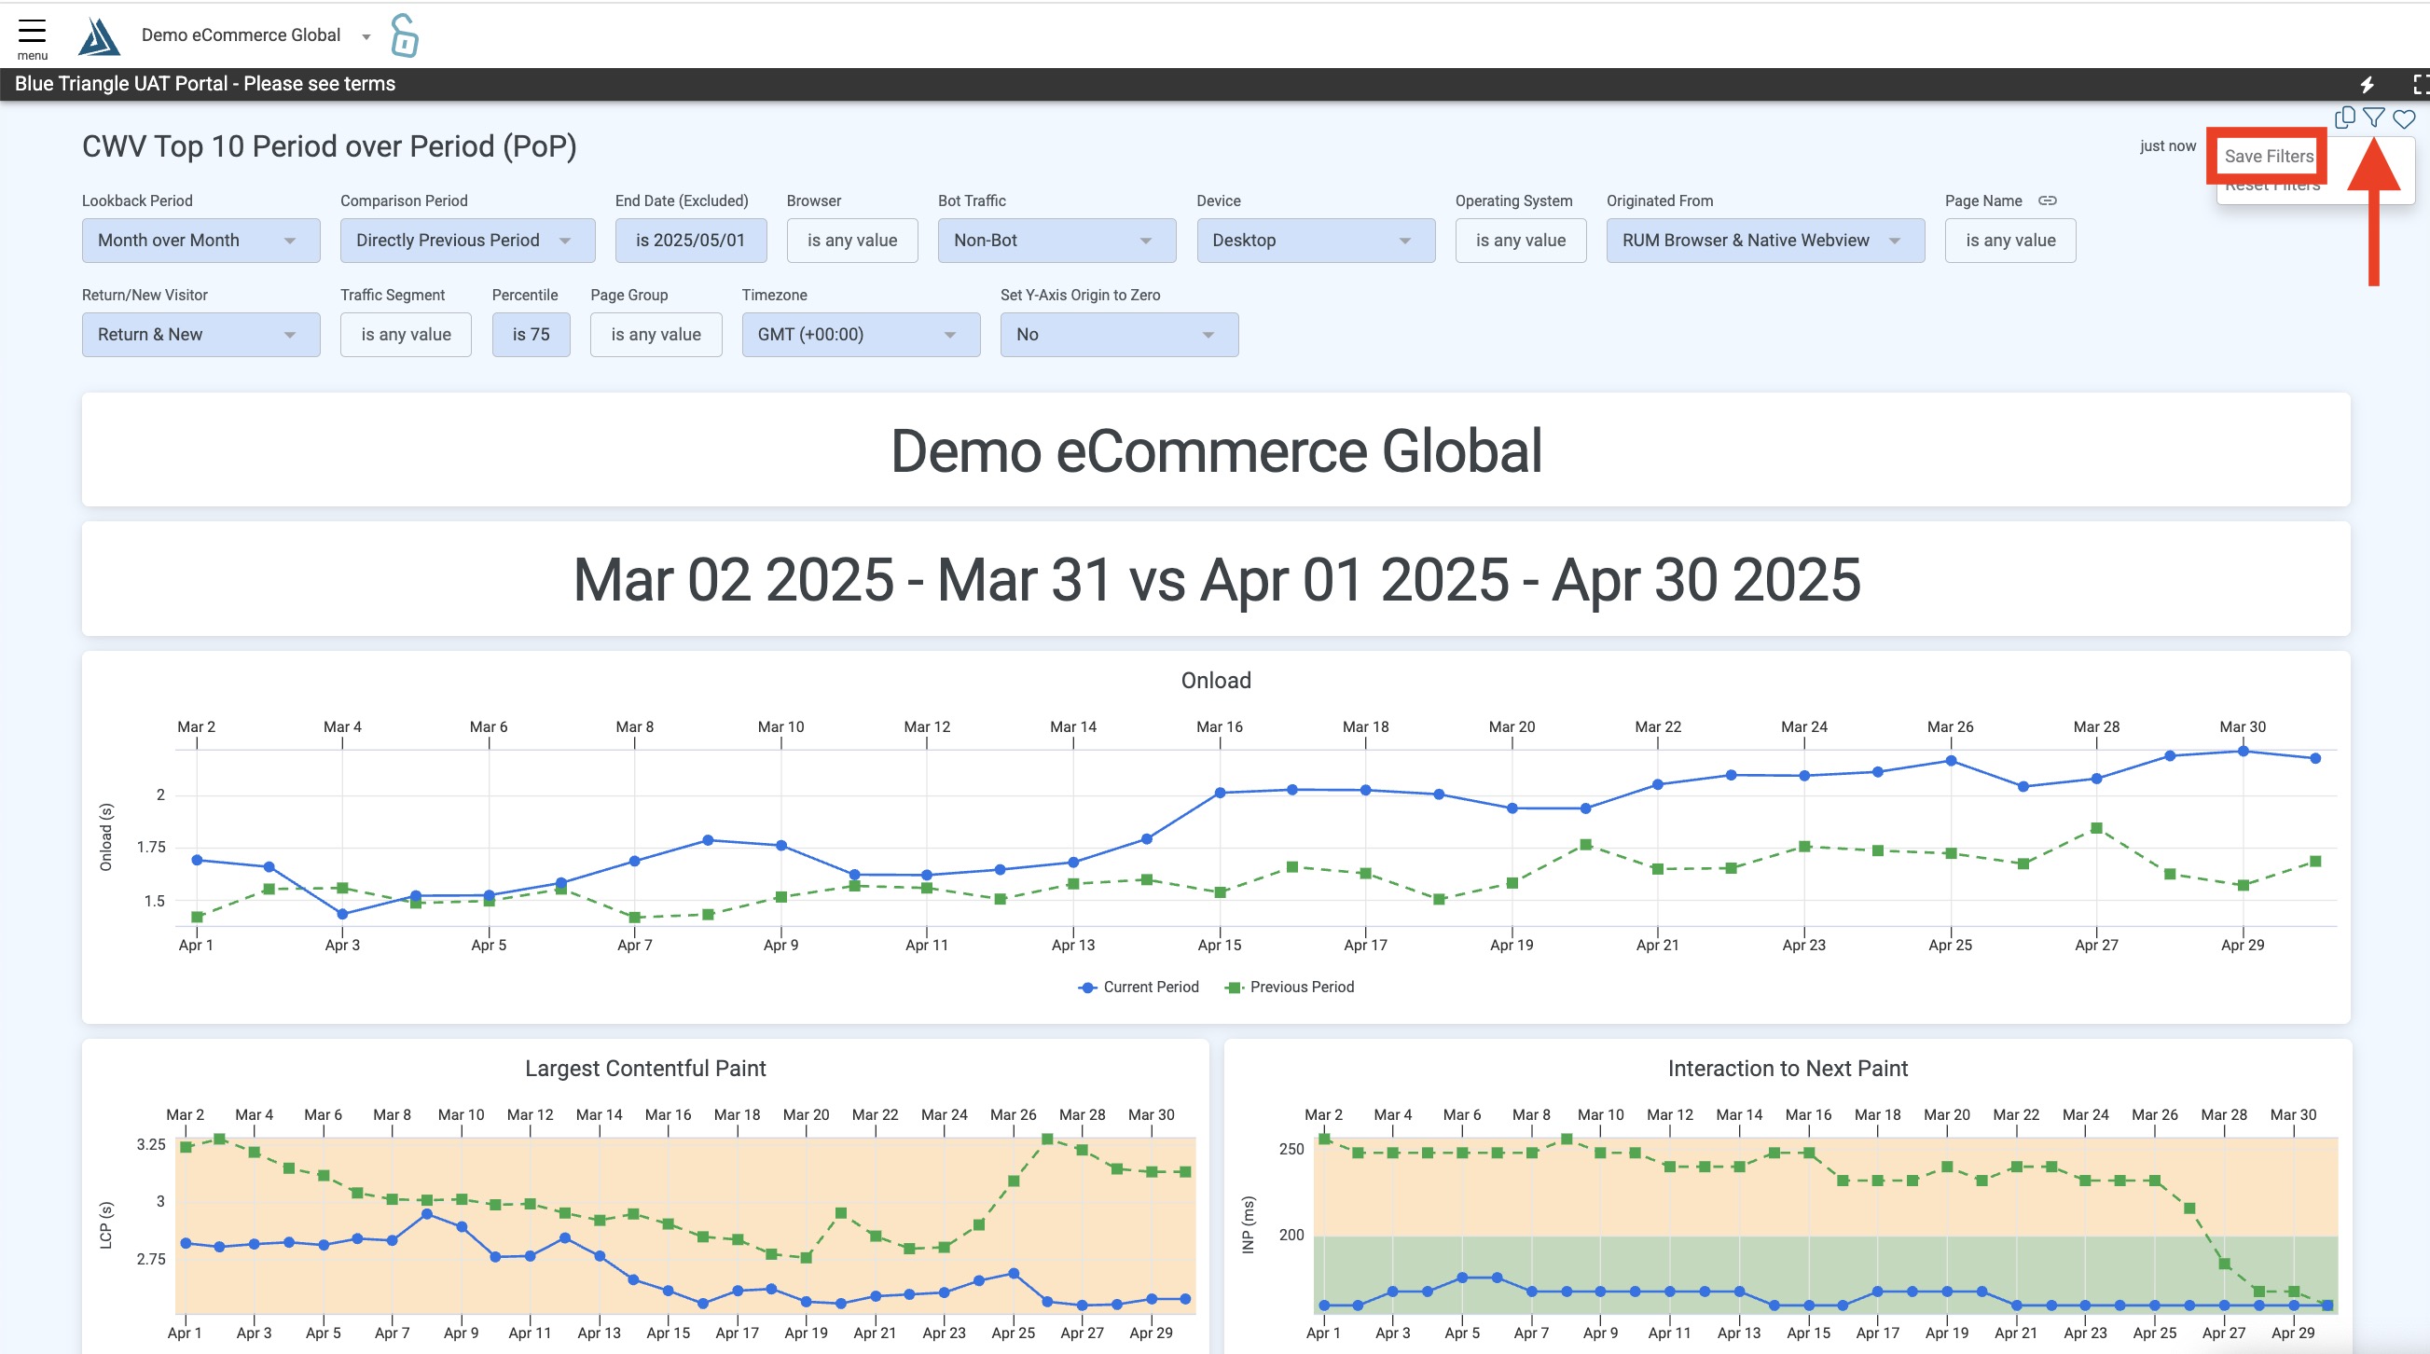
Task: Click the Lookback Period label
Action: pos(137,200)
